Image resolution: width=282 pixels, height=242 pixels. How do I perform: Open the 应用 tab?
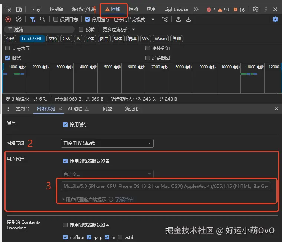coord(151,9)
